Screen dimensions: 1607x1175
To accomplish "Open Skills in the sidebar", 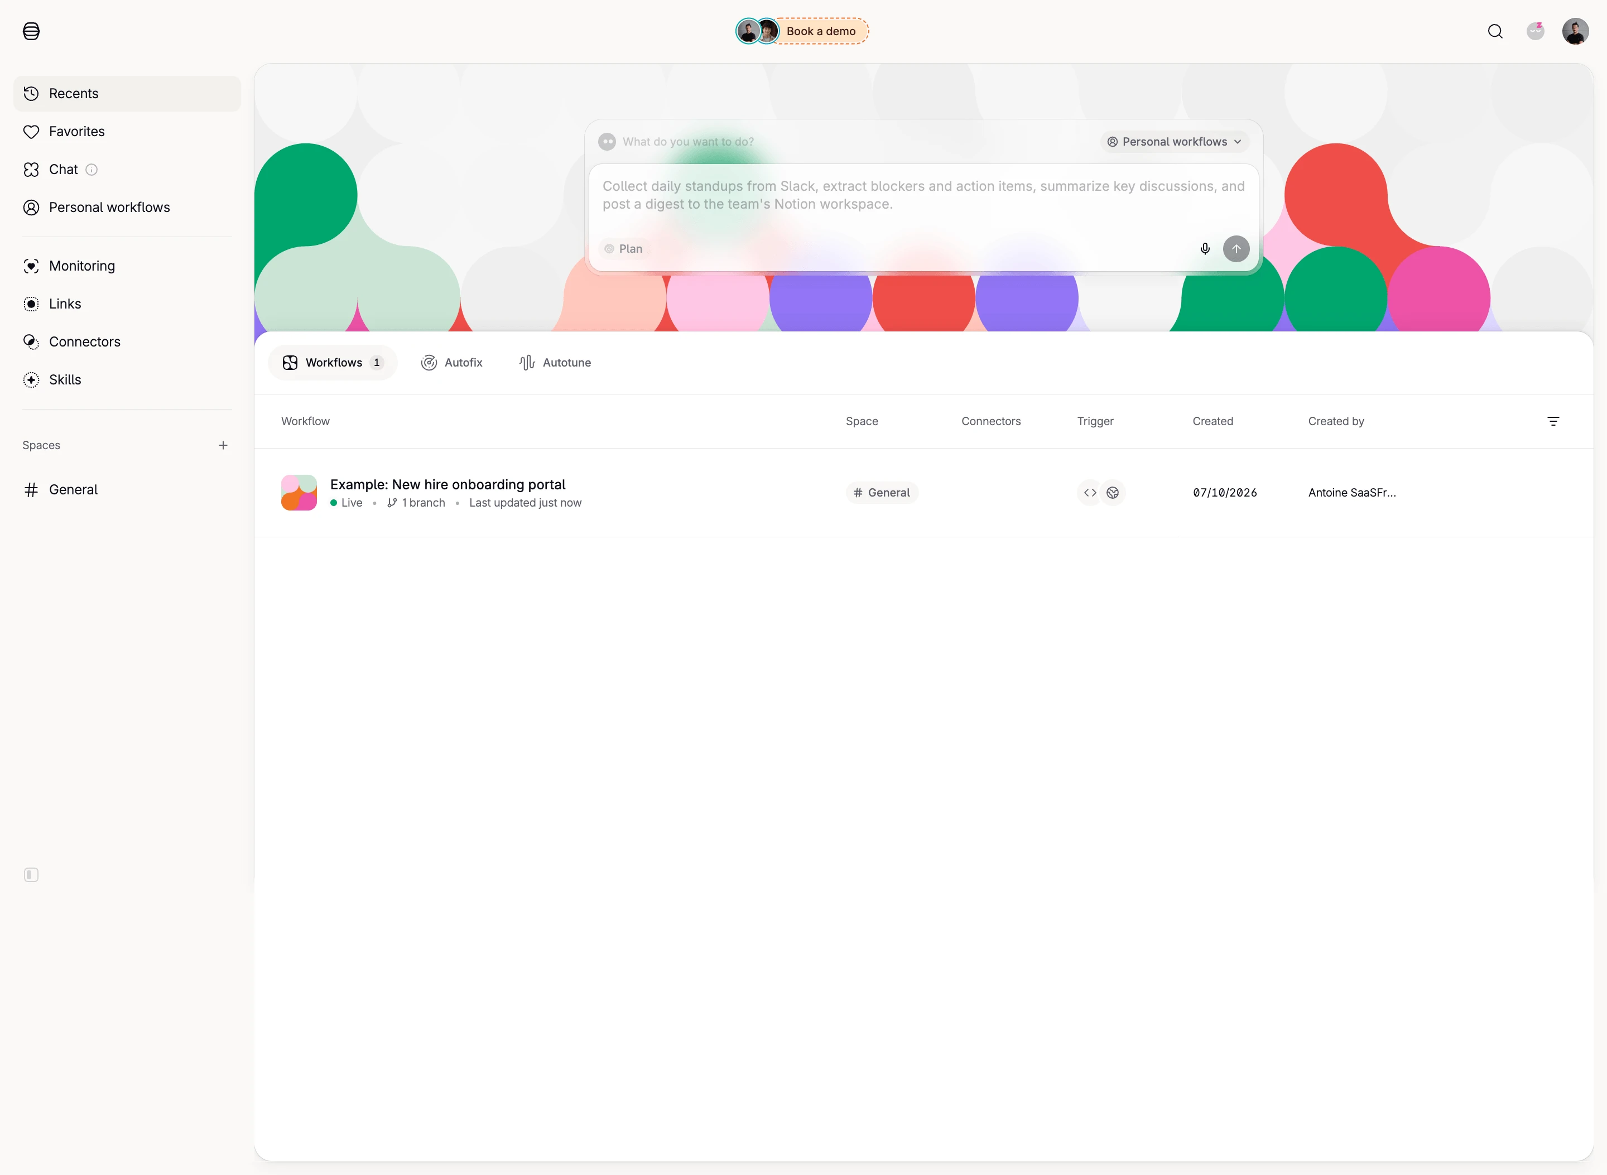I will 127,380.
